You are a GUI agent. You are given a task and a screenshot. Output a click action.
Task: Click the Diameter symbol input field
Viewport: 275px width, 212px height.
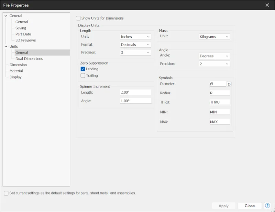[x=218, y=84]
